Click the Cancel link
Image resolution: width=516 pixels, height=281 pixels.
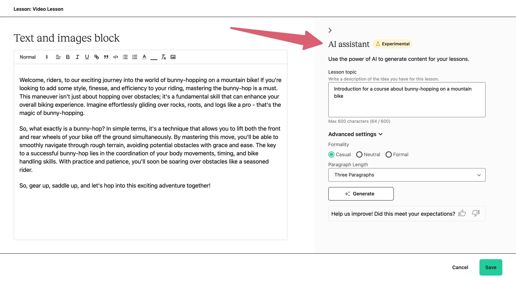tap(460, 267)
